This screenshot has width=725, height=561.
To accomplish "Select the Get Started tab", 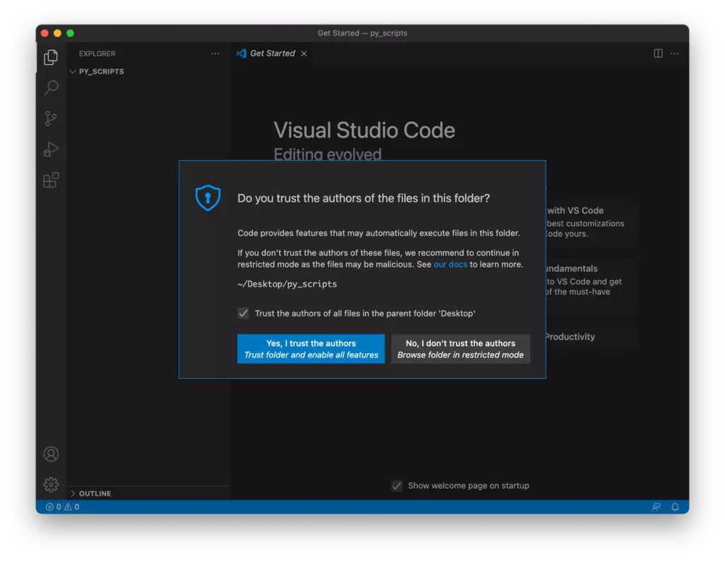I will 272,54.
